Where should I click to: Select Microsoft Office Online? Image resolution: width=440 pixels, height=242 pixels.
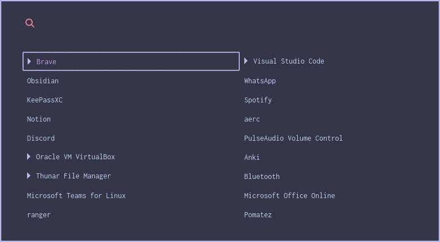pyautogui.click(x=289, y=196)
